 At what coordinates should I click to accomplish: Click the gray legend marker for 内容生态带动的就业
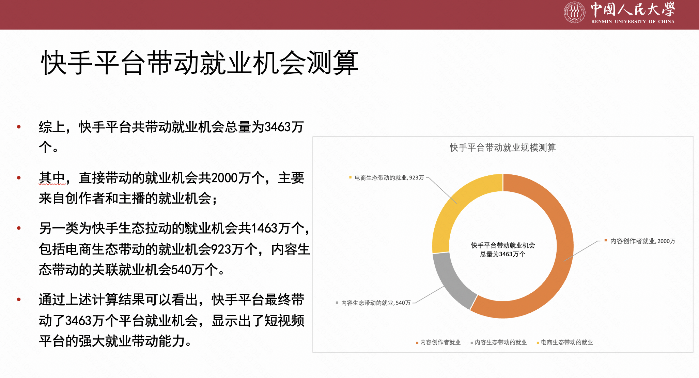click(471, 343)
